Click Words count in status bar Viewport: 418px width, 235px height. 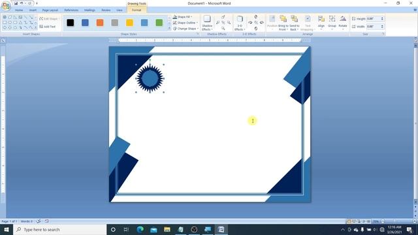[x=26, y=221]
